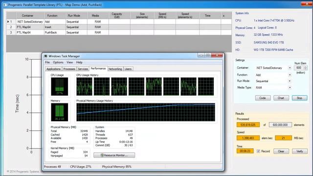Close the Windows Task Manager window
This screenshot has width=313, height=176.
(x=217, y=55)
